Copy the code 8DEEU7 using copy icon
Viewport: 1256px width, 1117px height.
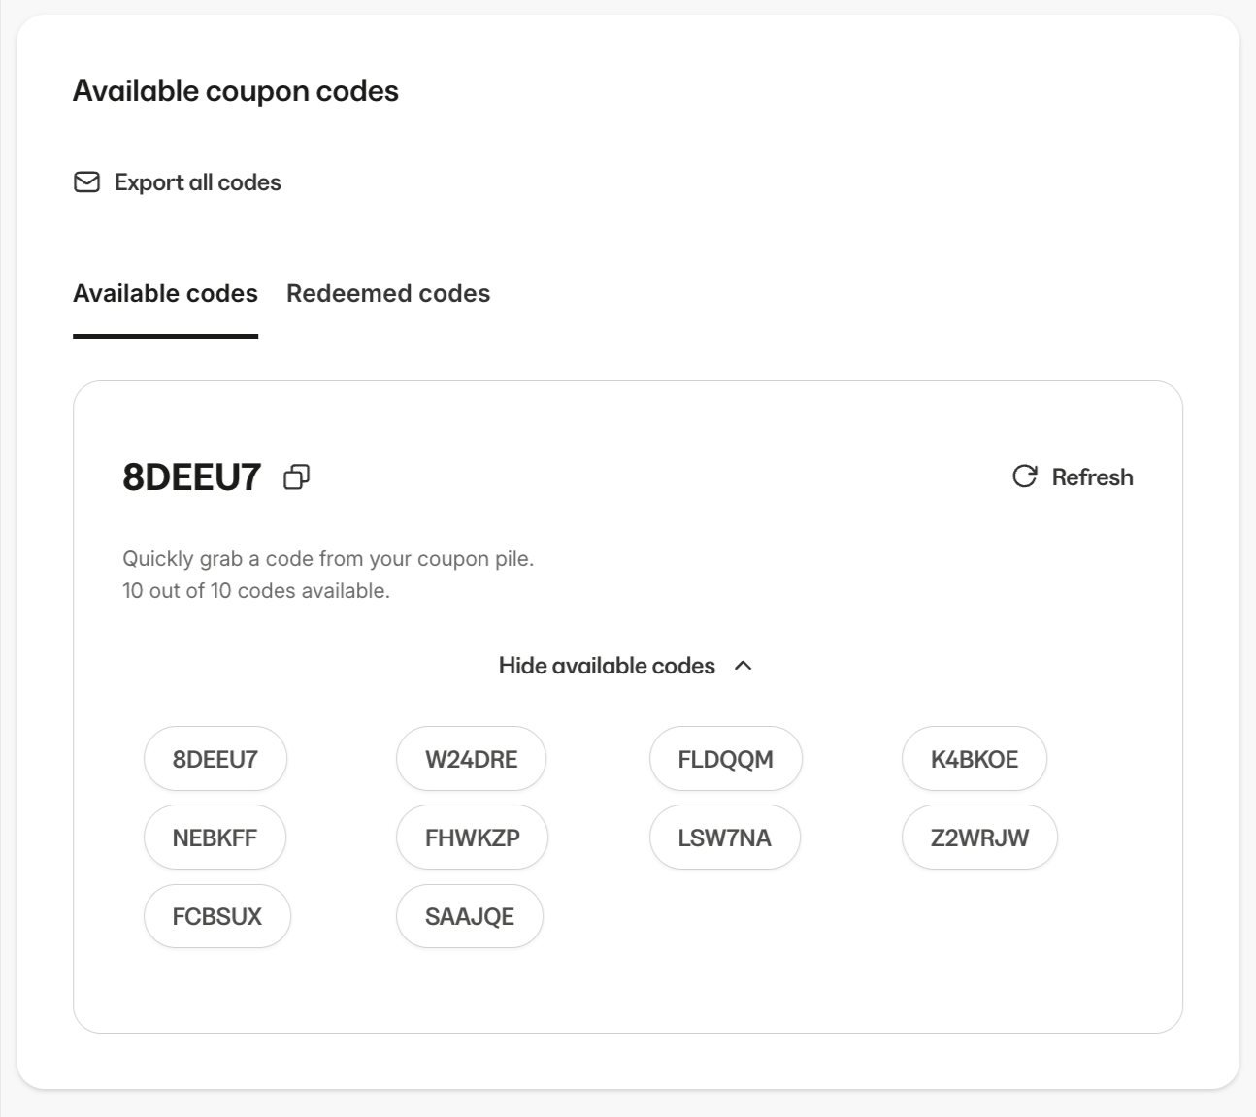coord(295,476)
